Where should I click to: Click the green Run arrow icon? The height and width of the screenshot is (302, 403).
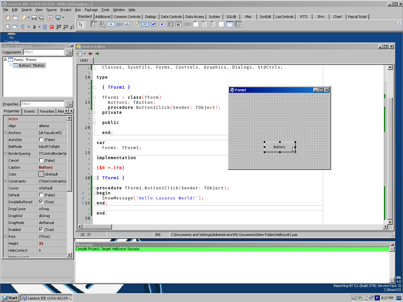(x=35, y=27)
